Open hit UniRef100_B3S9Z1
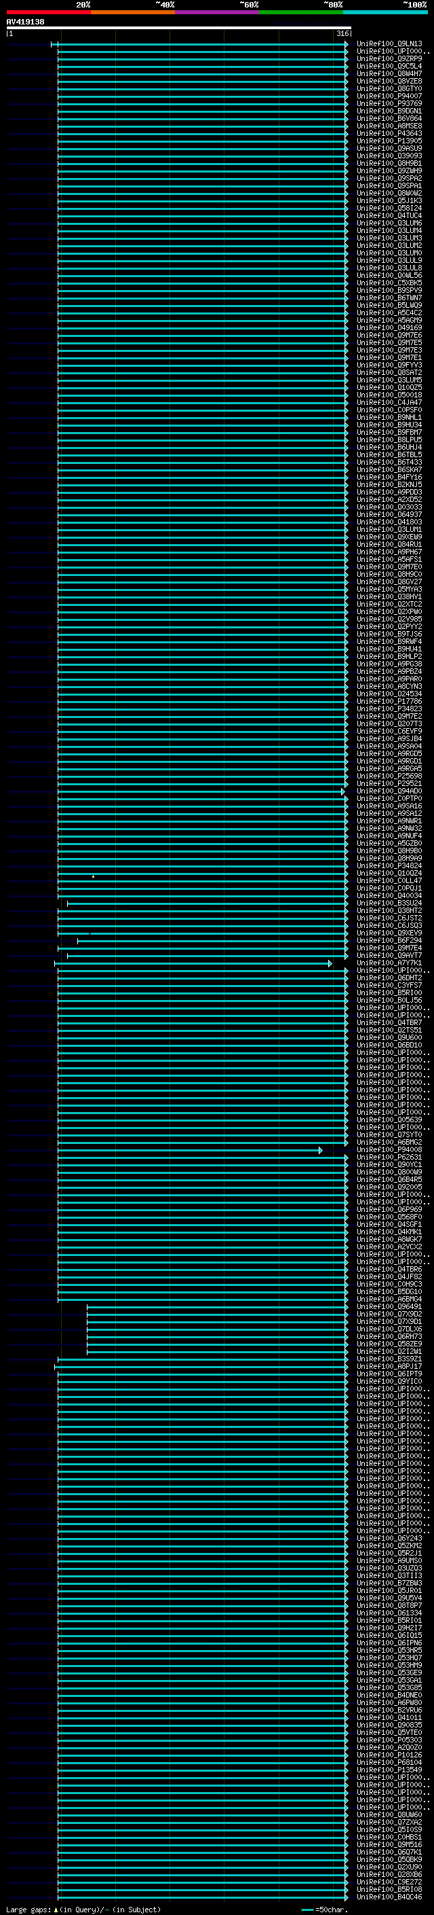434x1915 pixels. pyautogui.click(x=389, y=1359)
